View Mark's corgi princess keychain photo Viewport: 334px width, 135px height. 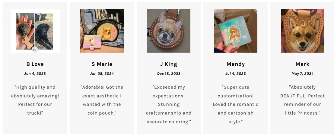302,31
